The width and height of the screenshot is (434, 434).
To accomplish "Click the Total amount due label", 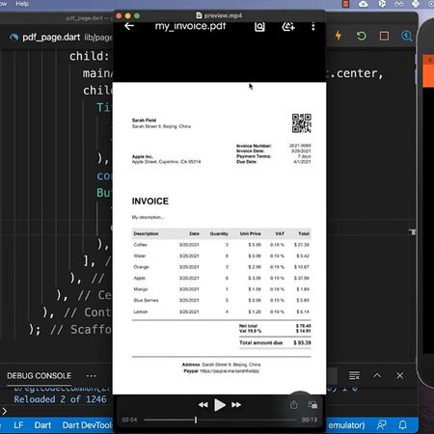I will [260, 342].
